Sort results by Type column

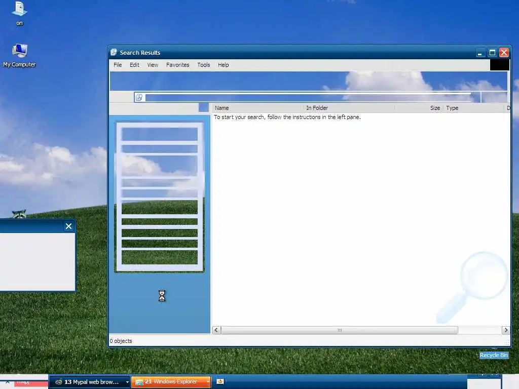(473, 108)
